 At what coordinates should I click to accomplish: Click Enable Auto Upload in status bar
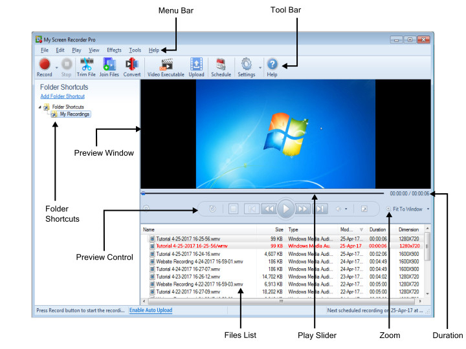pos(151,310)
